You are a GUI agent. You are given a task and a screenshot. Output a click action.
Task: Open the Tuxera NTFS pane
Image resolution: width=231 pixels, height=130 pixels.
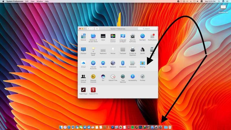[93, 90]
